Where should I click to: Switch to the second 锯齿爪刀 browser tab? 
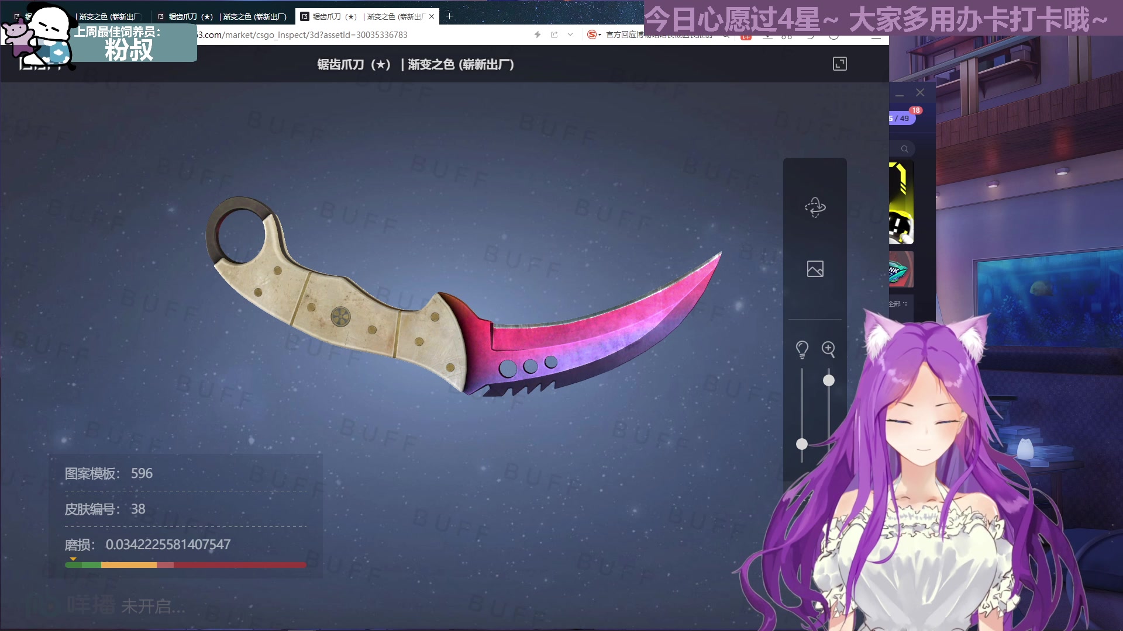(222, 16)
